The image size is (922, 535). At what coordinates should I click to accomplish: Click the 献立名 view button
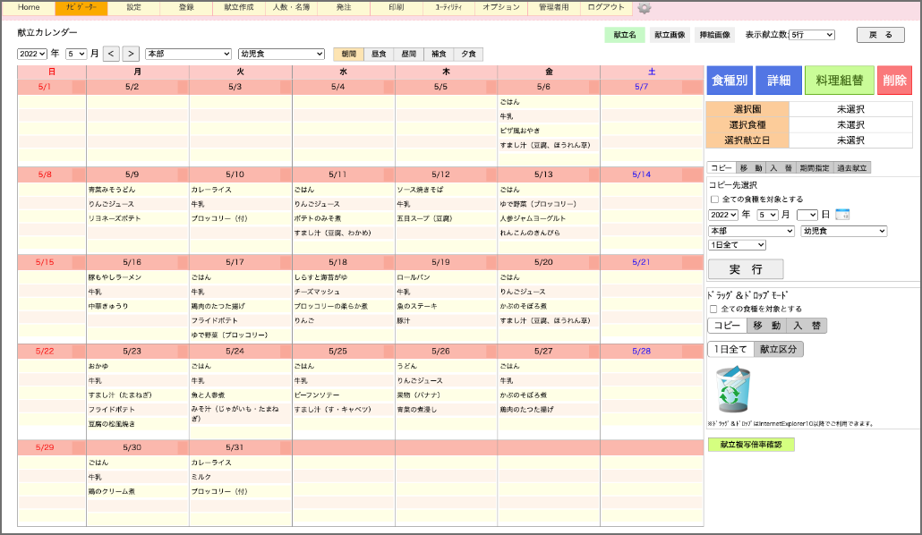pos(625,35)
